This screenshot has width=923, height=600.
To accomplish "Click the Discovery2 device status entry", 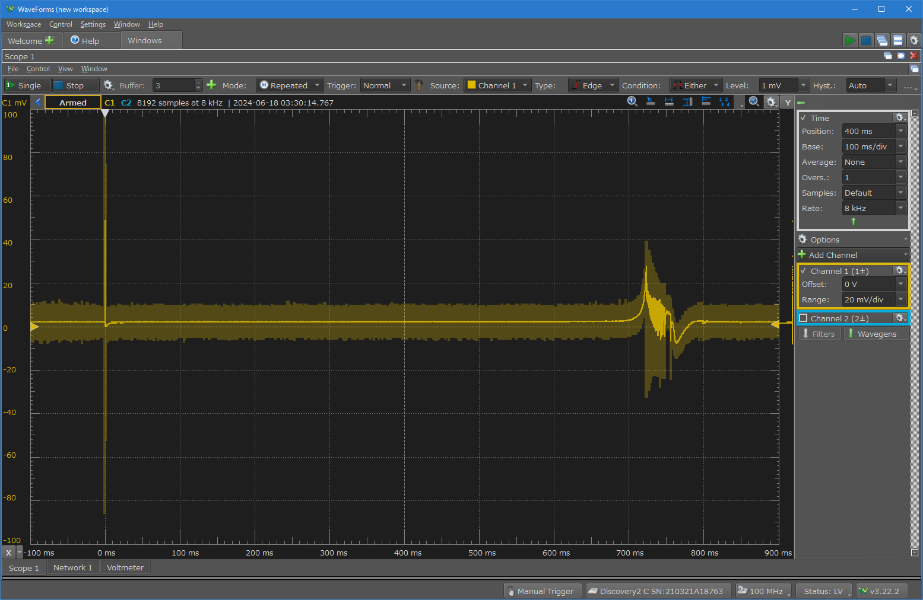I will 659,591.
